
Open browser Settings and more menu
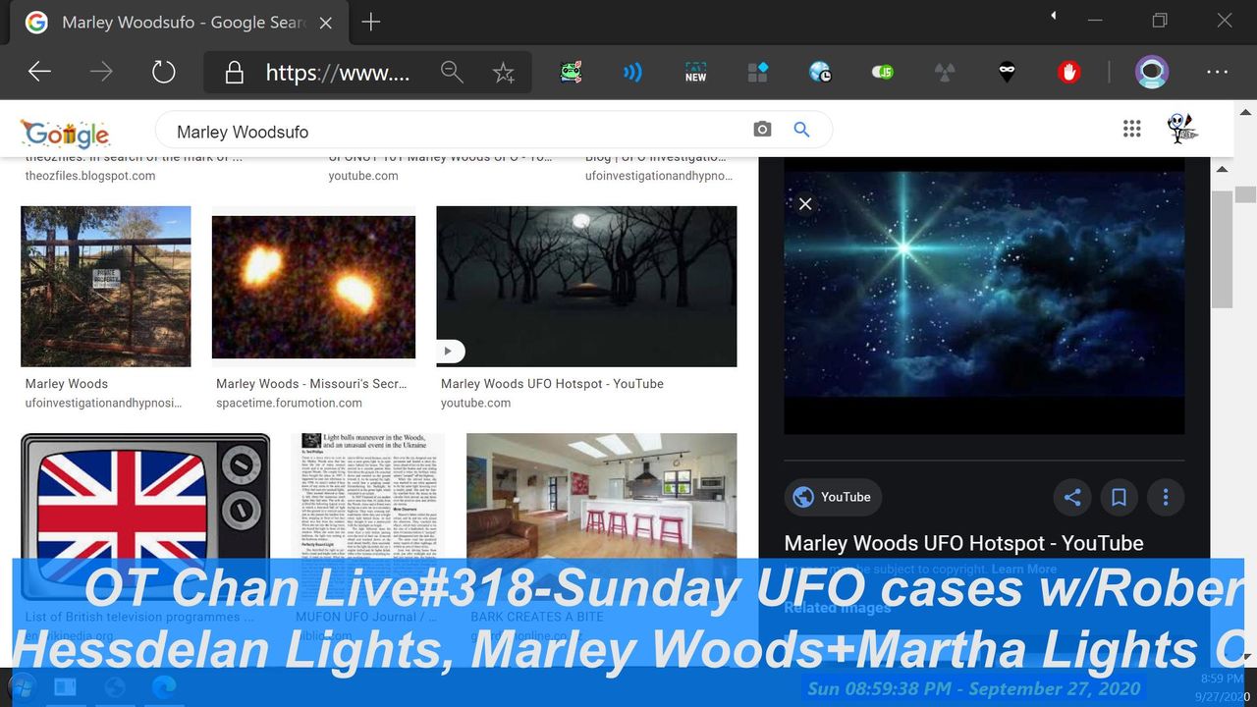tap(1217, 72)
